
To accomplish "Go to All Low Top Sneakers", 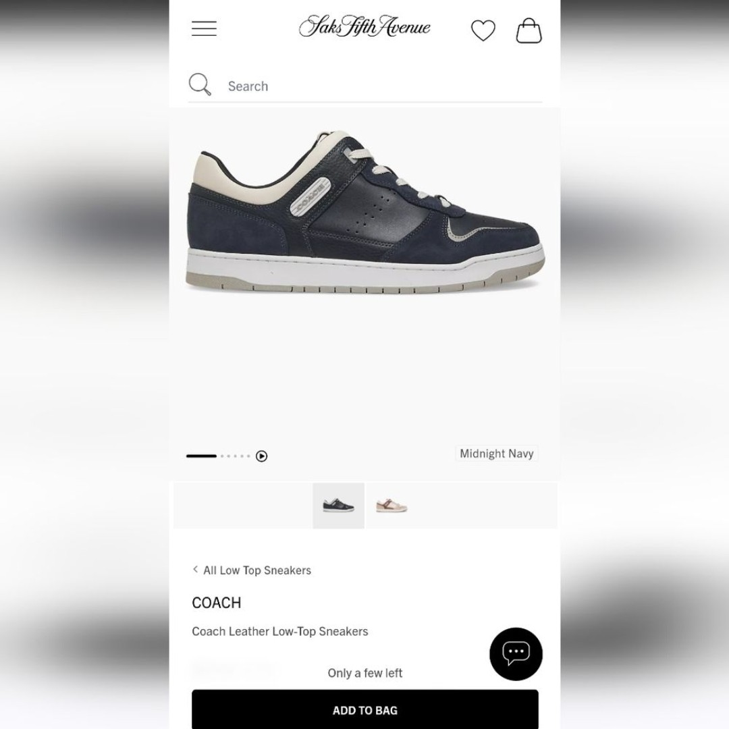I will (256, 570).
